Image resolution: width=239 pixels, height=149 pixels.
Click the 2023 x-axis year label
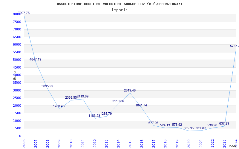(x=224, y=144)
